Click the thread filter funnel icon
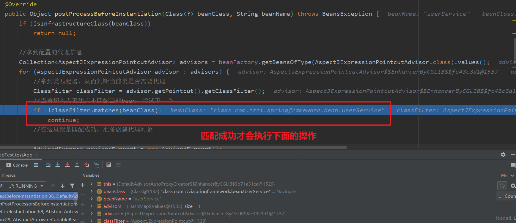 tap(72, 186)
